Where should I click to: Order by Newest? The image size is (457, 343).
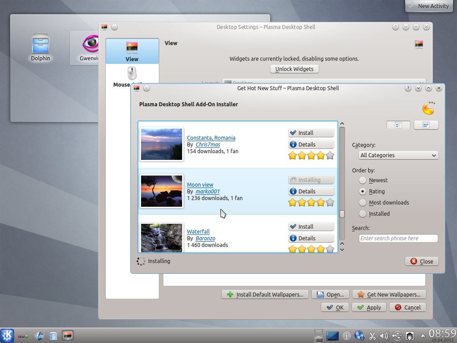[374, 180]
